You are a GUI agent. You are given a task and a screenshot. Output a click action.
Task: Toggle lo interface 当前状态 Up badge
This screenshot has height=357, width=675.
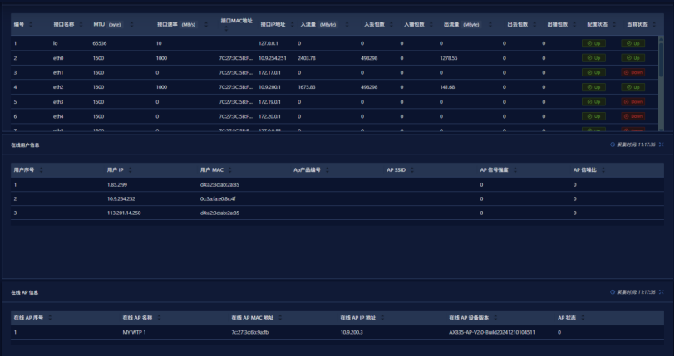tap(633, 42)
